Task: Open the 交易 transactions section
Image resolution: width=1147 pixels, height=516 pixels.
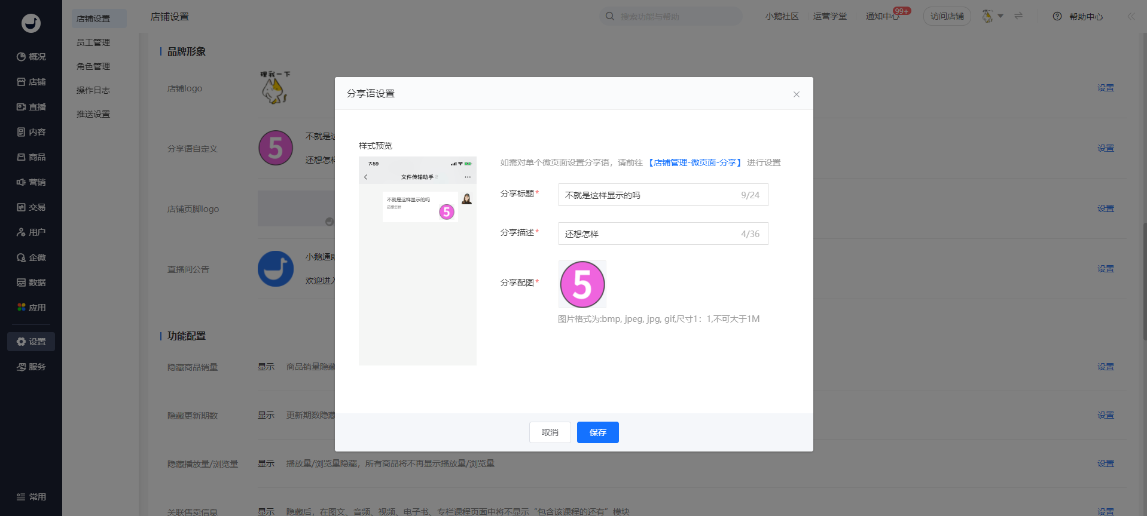Action: tap(31, 207)
